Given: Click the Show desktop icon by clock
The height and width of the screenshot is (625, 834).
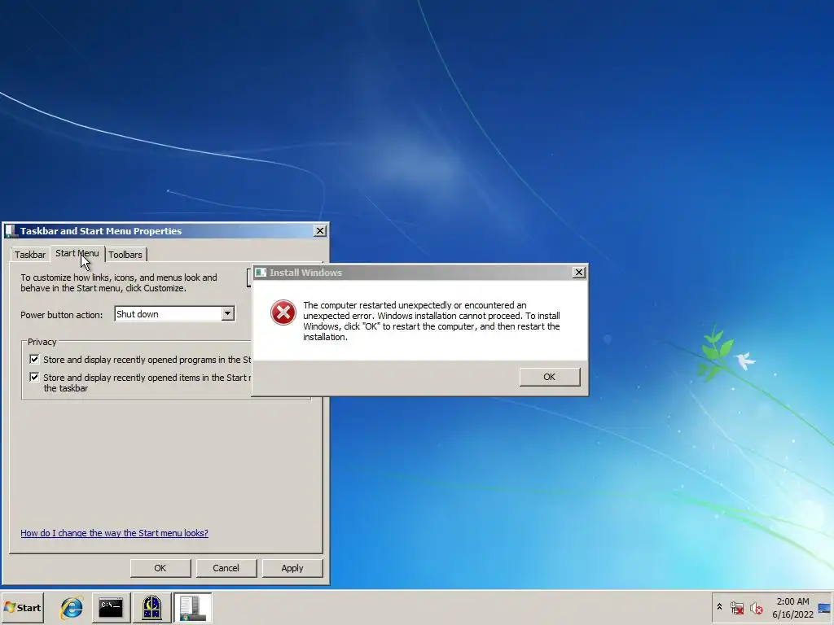Looking at the screenshot, I should [x=825, y=608].
